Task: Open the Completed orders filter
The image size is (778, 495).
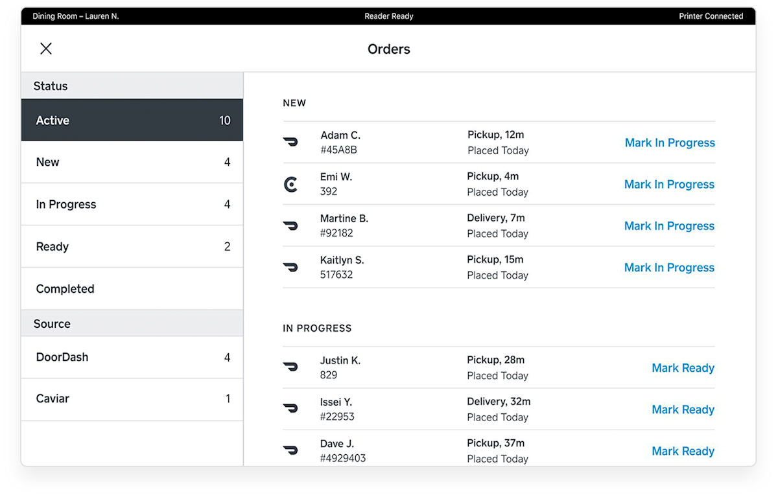Action: tap(132, 288)
